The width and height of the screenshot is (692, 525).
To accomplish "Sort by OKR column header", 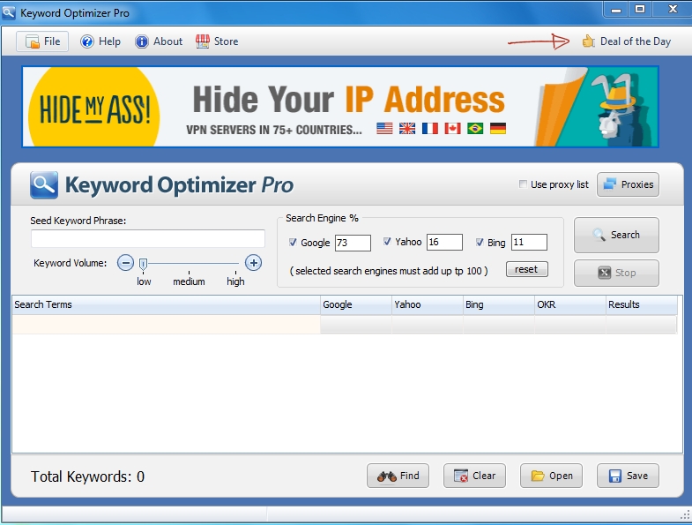I will click(x=570, y=304).
